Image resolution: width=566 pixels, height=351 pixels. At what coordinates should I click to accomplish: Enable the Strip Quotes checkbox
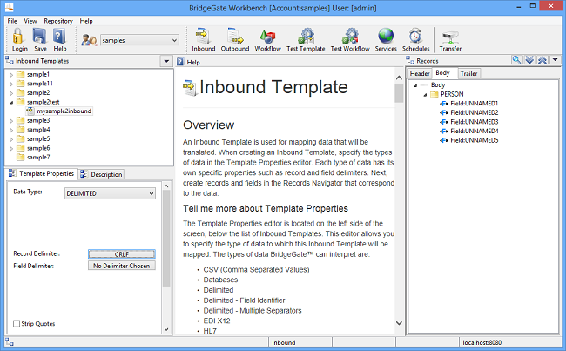17,323
